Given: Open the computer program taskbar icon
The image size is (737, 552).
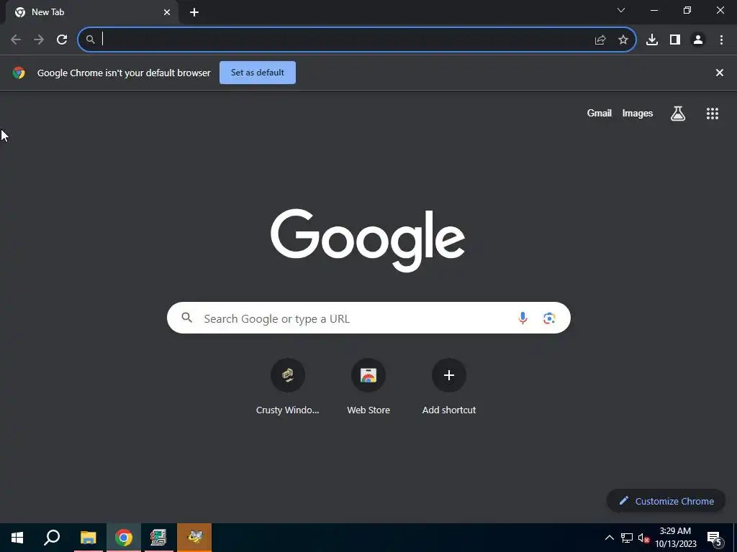Looking at the screenshot, I should [x=158, y=538].
